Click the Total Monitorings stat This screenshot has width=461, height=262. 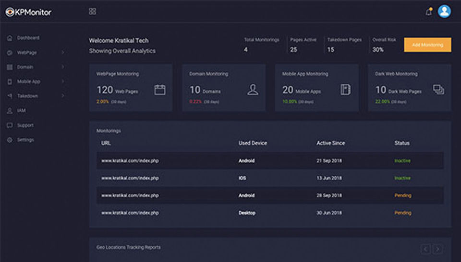pyautogui.click(x=261, y=45)
